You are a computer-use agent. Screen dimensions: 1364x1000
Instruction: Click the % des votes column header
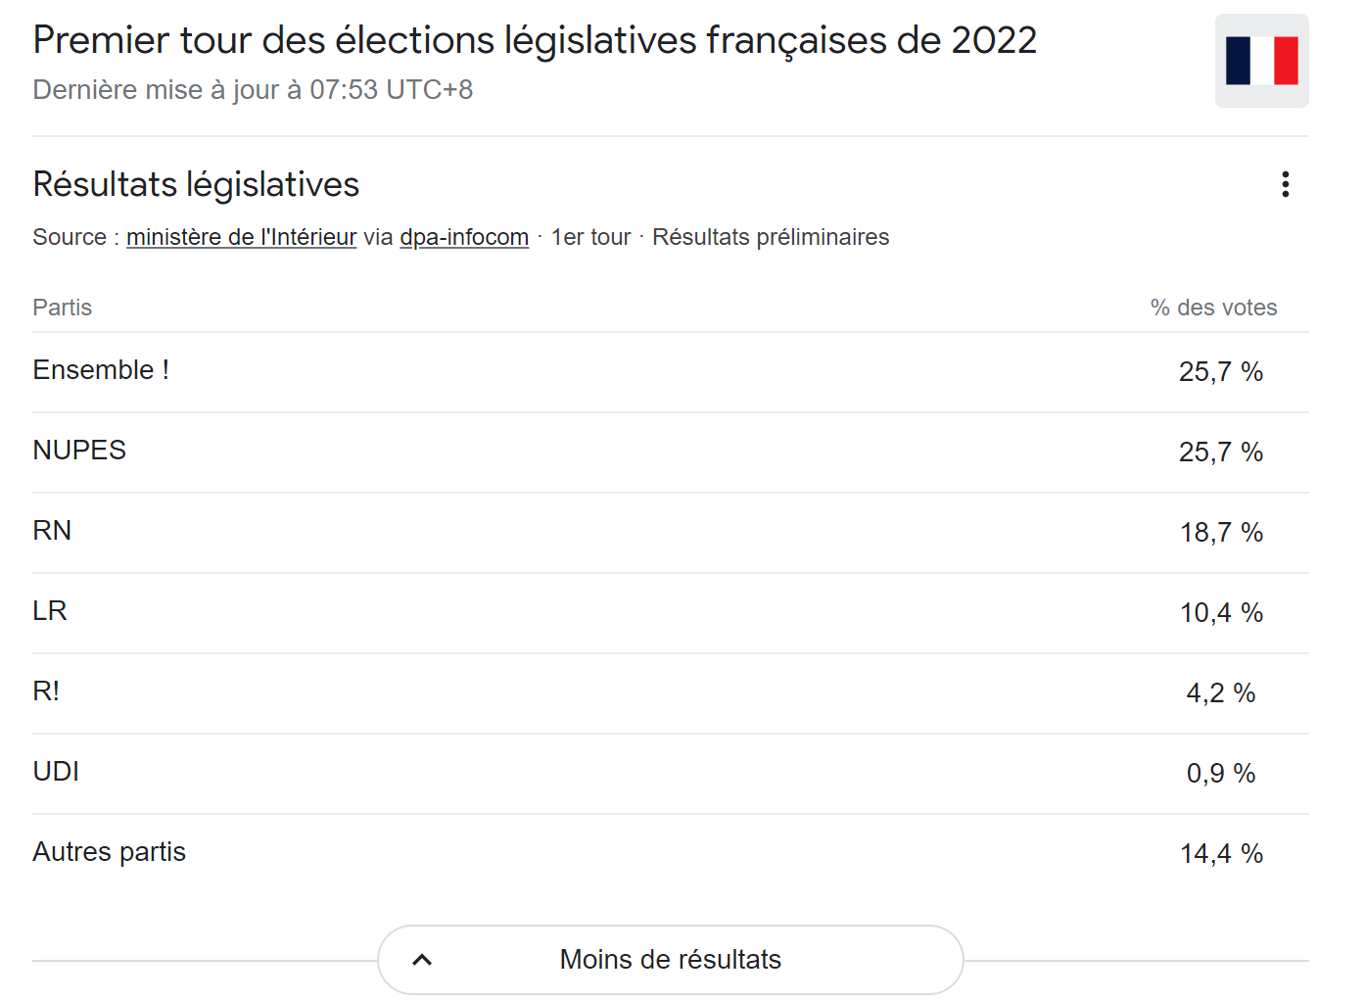click(1213, 308)
